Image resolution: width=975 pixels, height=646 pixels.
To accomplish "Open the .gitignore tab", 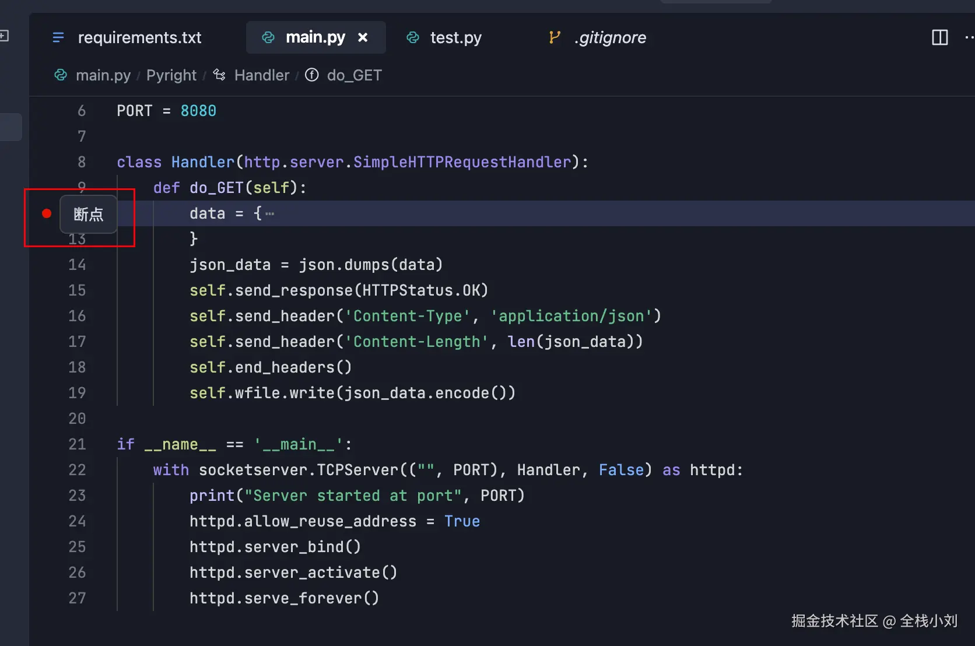I will tap(609, 37).
